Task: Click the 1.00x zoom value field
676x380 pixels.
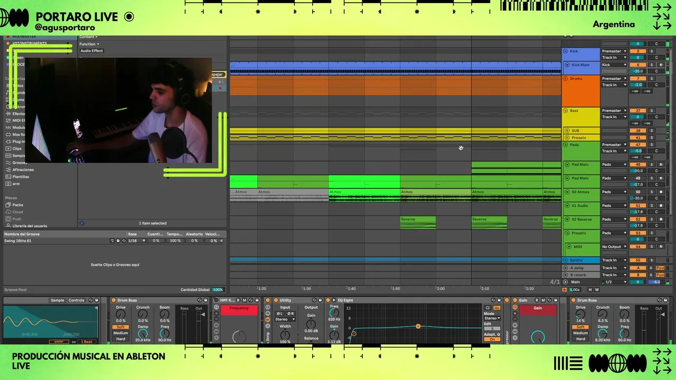Action: pos(575,290)
